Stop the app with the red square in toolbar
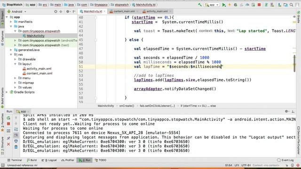Image resolution: width=301 pixels, height=169 pixels. [x=259, y=5]
